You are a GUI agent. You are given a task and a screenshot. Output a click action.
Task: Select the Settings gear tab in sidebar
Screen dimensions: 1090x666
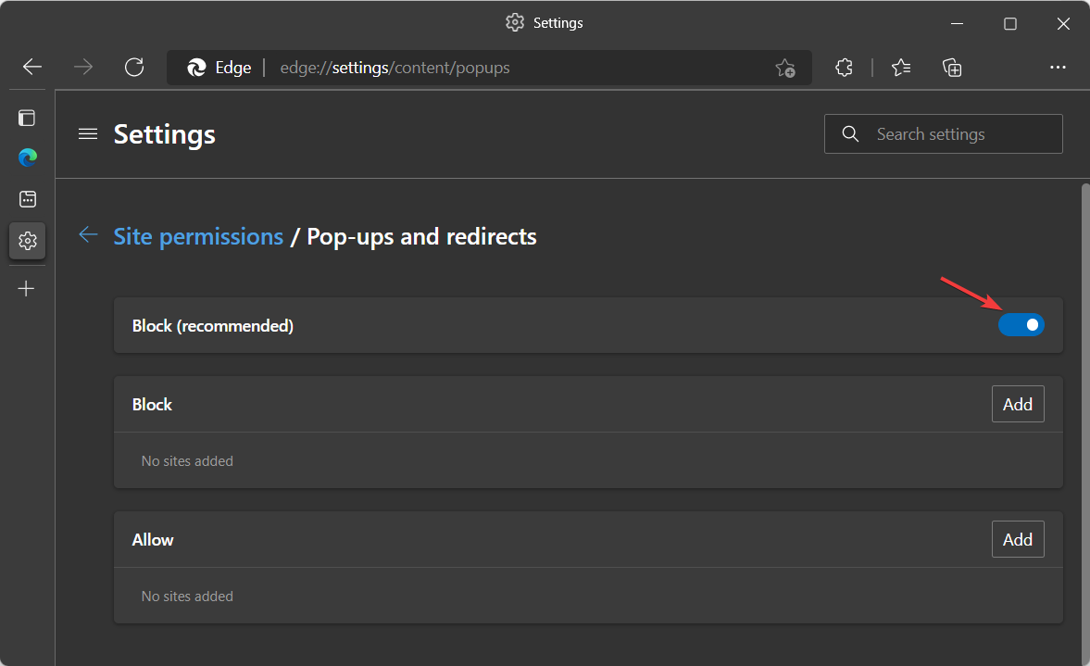[28, 241]
